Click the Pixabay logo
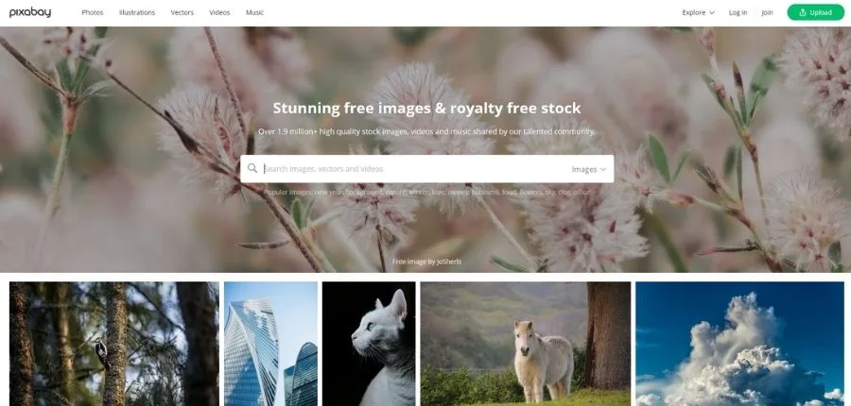Viewport: 851px width, 406px height. [30, 12]
